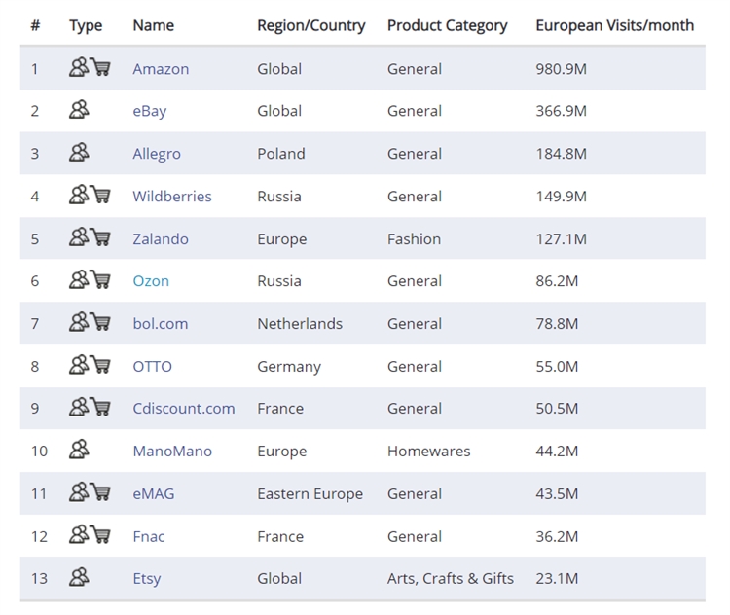This screenshot has height=615, width=730.
Task: Open the Cdiscount.com link
Action: pyautogui.click(x=184, y=409)
